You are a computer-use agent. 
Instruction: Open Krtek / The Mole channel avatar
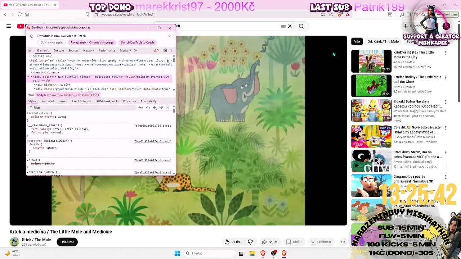(x=14, y=242)
